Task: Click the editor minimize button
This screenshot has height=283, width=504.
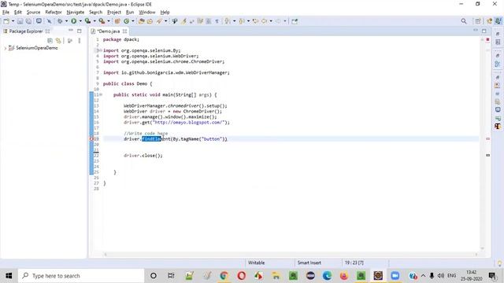Action: (476, 31)
